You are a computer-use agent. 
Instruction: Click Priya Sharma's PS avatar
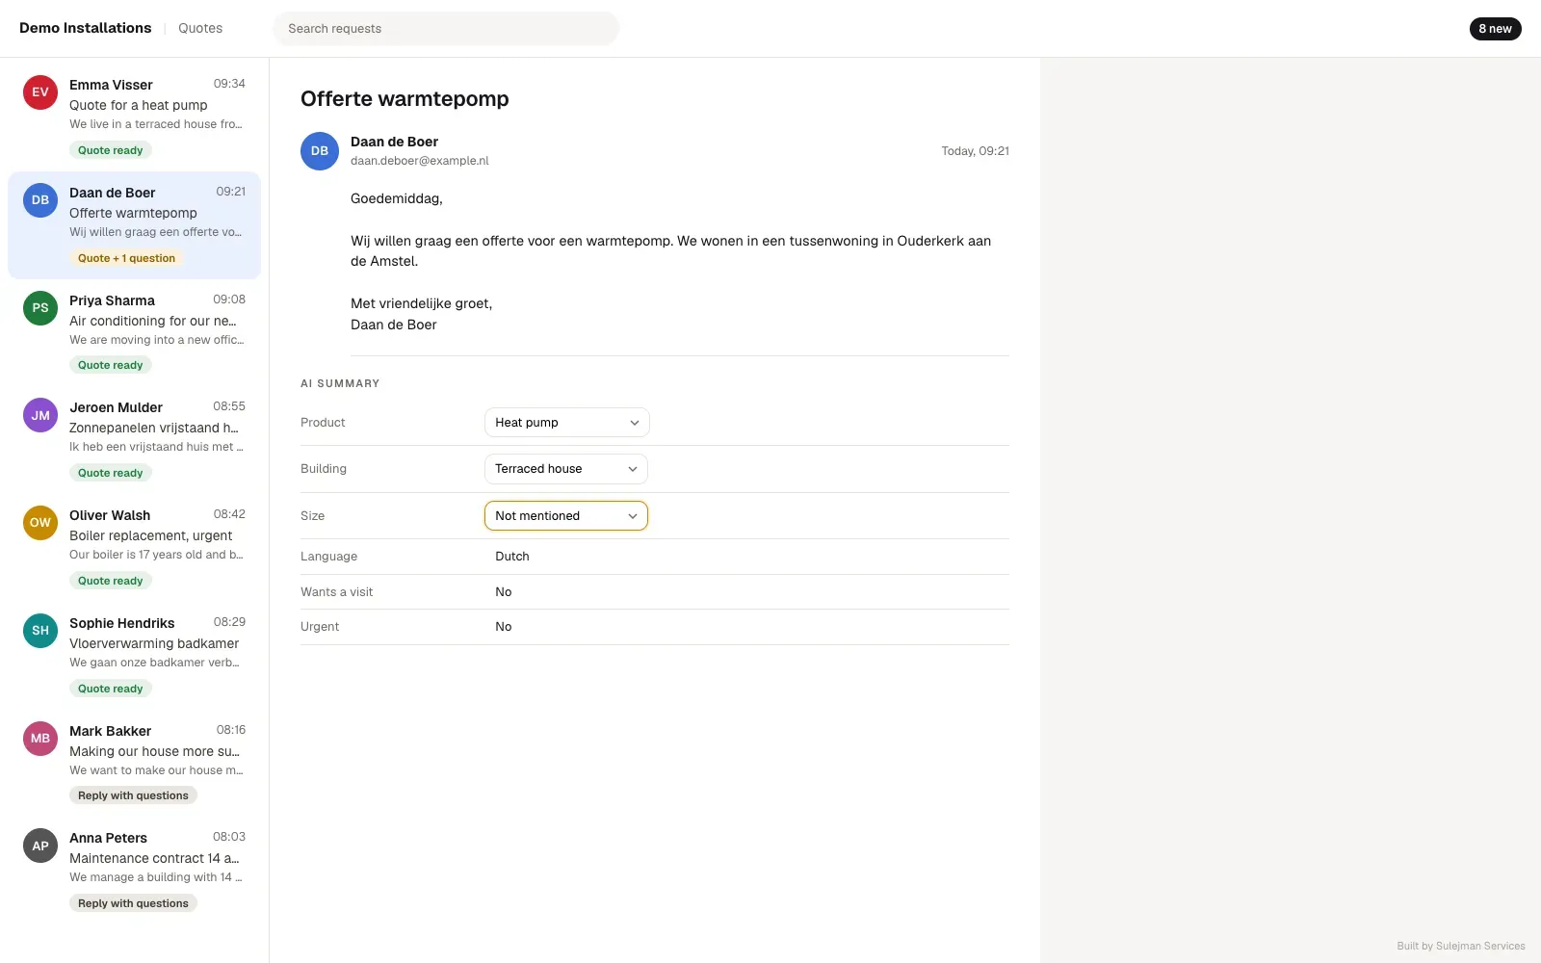[x=40, y=308]
